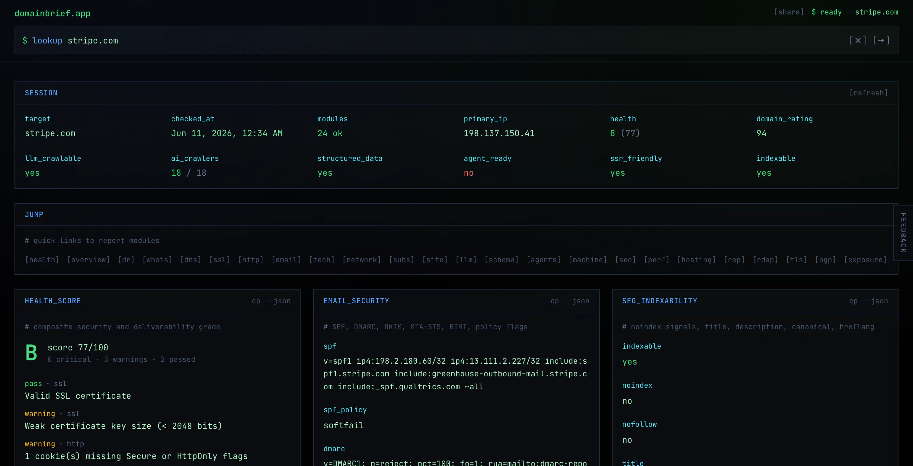913x466 pixels.
Task: Jump to the [network] module
Action: [362, 260]
